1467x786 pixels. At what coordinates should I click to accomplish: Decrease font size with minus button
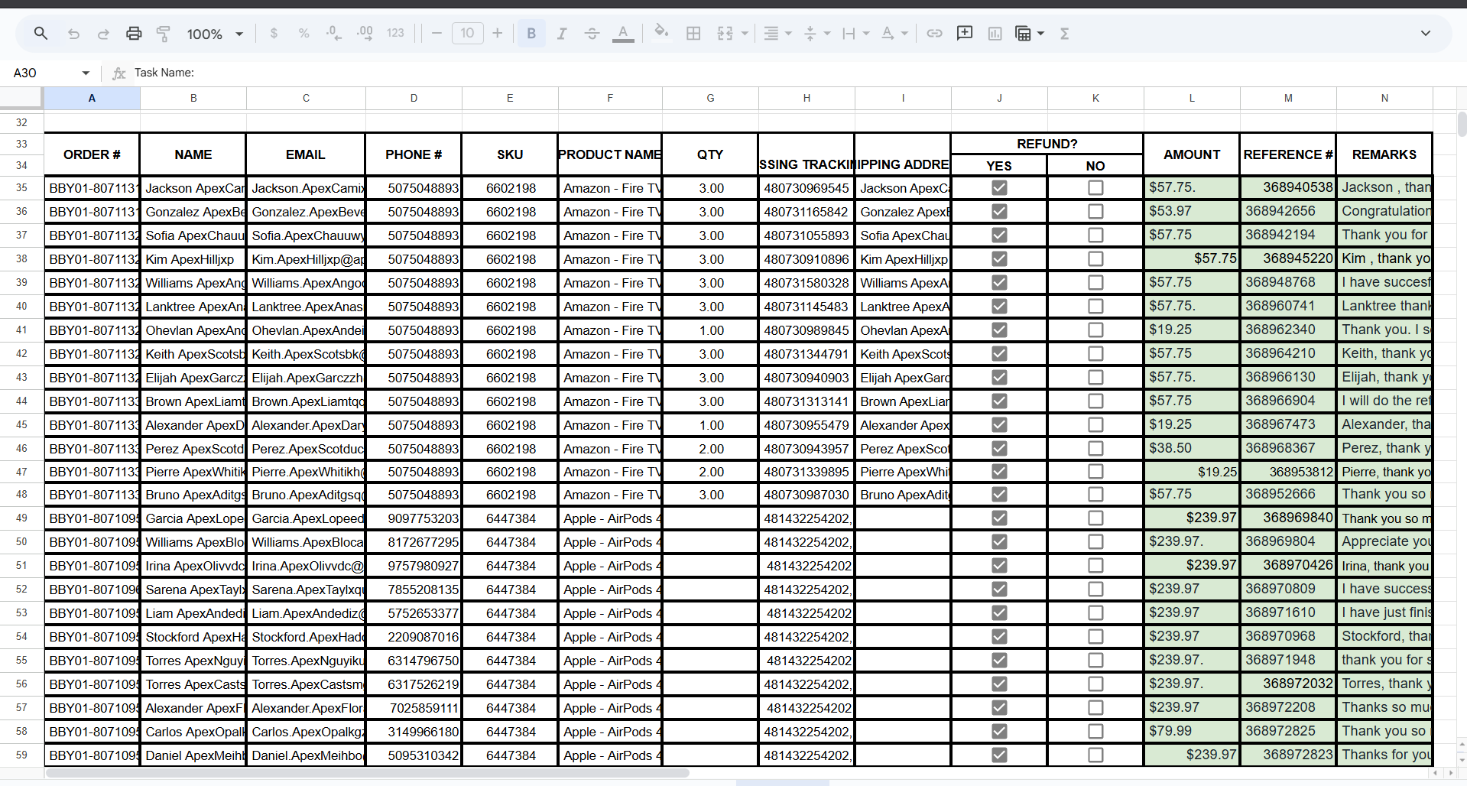pyautogui.click(x=437, y=34)
